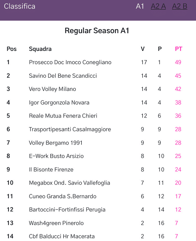Select the Classifica header title
The image size is (196, 241).
[x=19, y=7]
